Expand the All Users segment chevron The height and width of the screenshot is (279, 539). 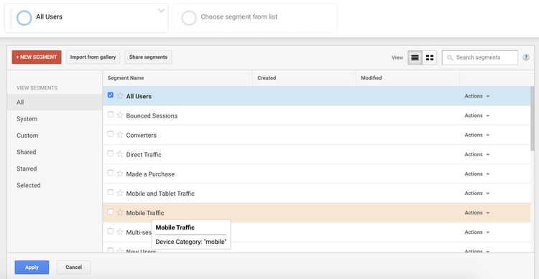(x=161, y=11)
